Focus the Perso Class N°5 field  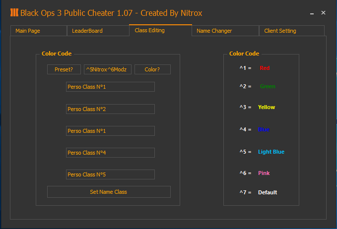pos(110,174)
